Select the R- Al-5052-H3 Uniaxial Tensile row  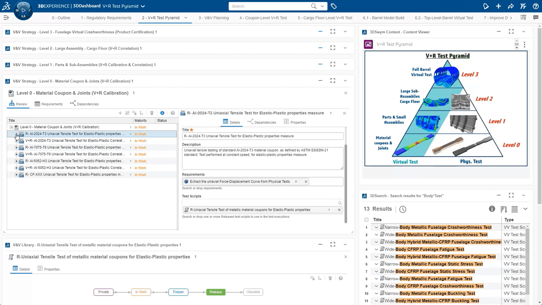92,161
